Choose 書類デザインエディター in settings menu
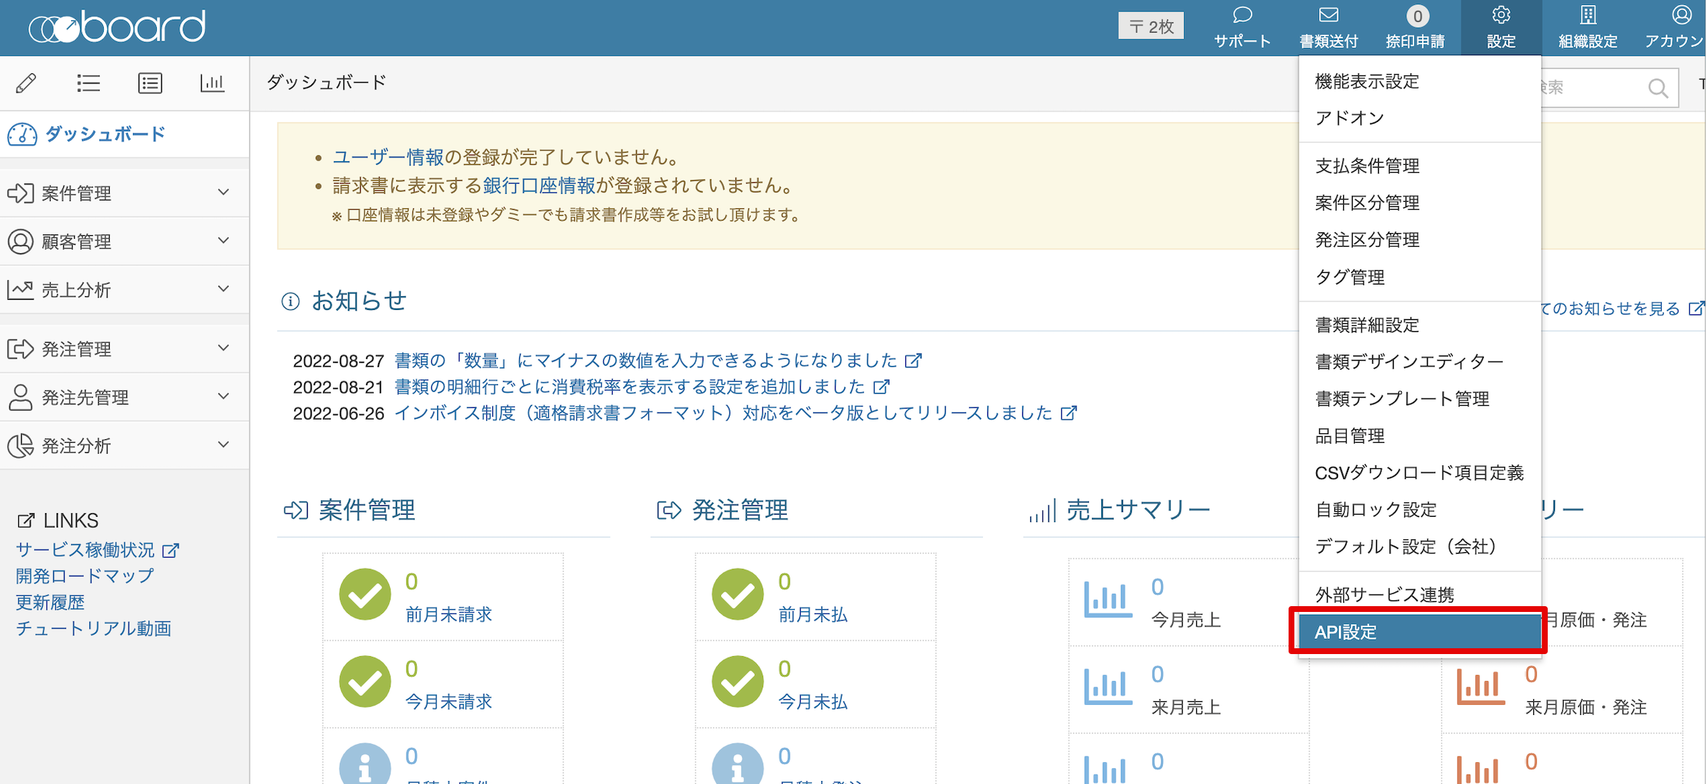The height and width of the screenshot is (784, 1706). 1408,362
